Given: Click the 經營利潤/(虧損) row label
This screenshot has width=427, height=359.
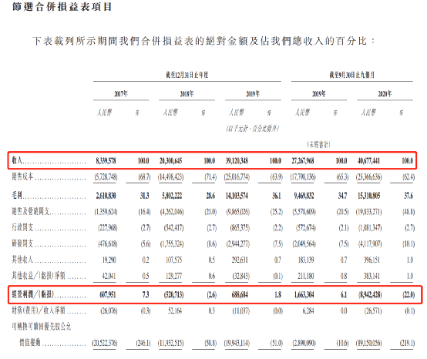Looking at the screenshot, I should click(x=32, y=294).
